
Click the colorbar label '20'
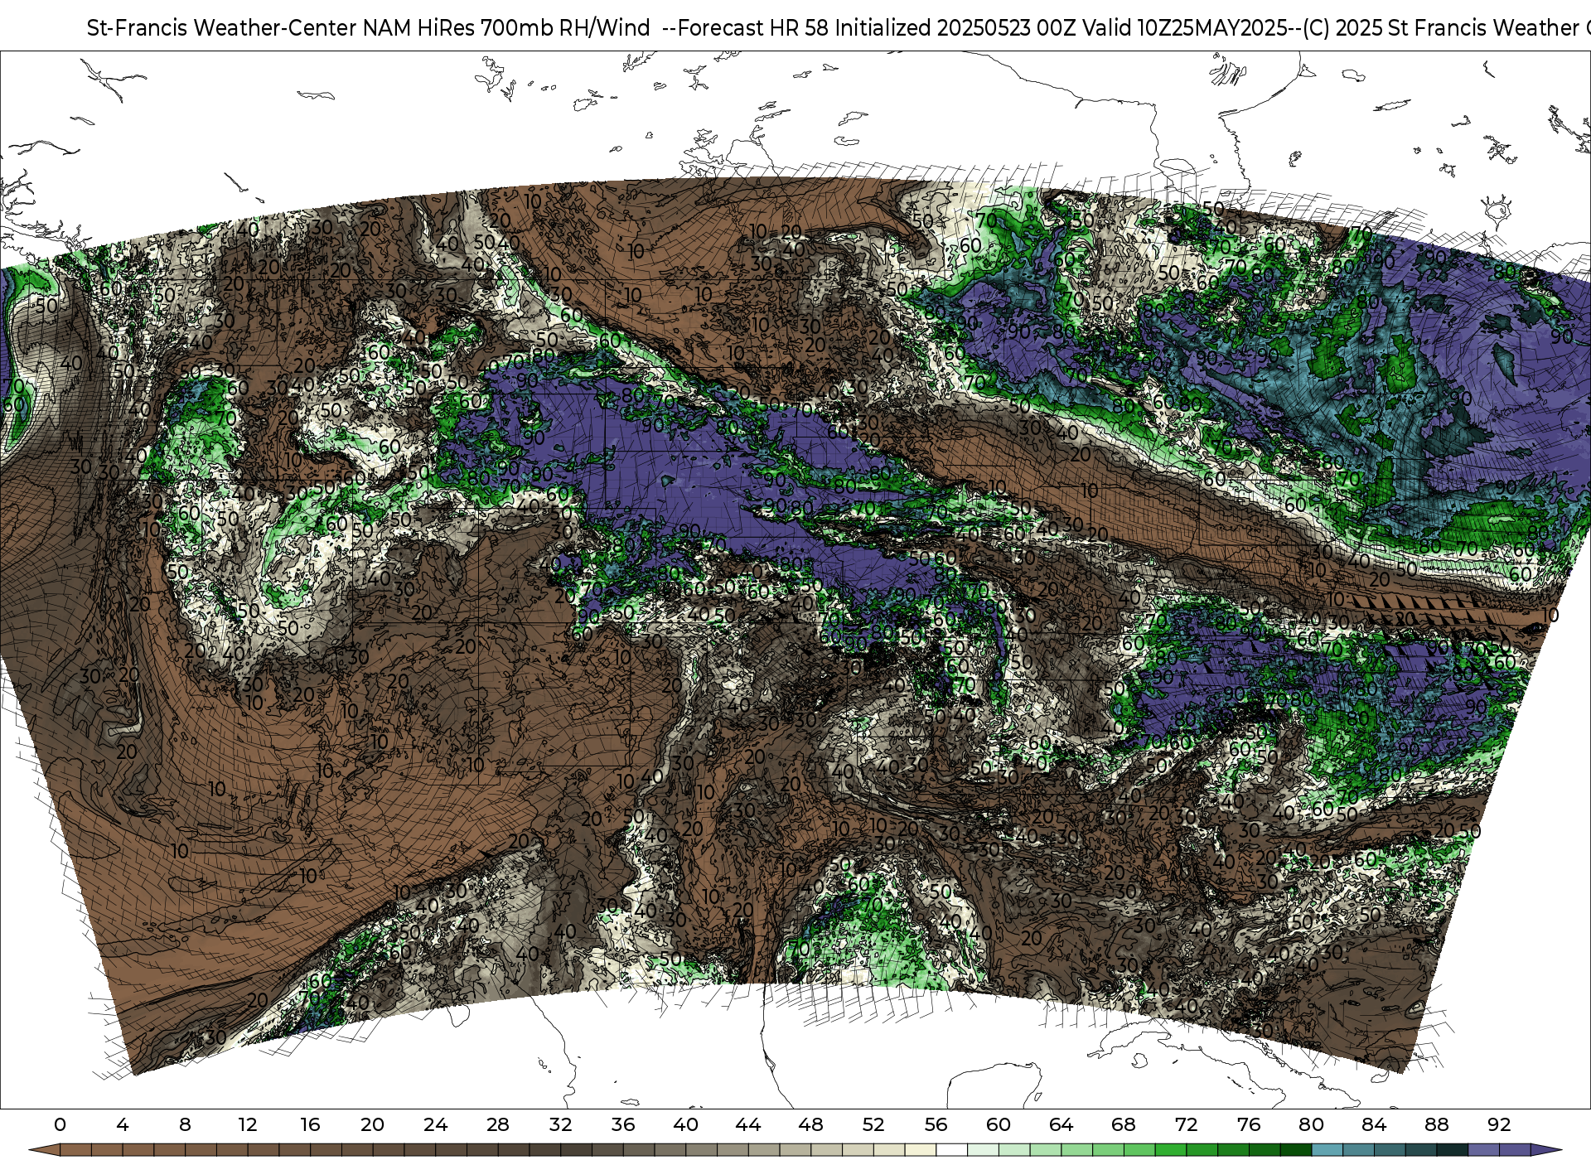pos(373,1124)
